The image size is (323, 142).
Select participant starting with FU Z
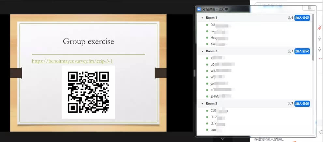[218, 117]
